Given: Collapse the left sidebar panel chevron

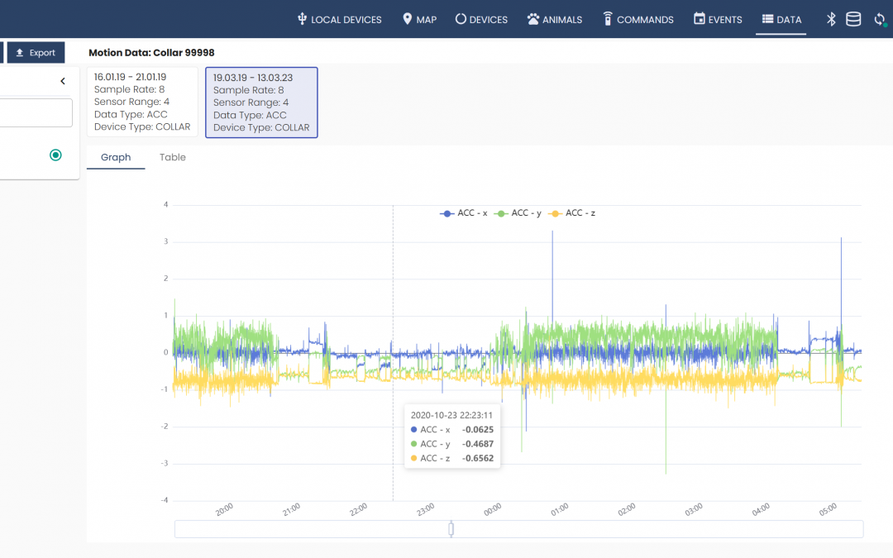Looking at the screenshot, I should click(x=63, y=81).
